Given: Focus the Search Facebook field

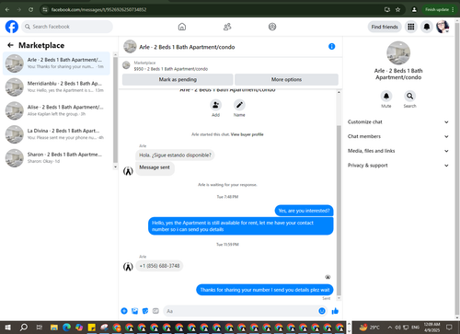Looking at the screenshot, I should (x=67, y=27).
